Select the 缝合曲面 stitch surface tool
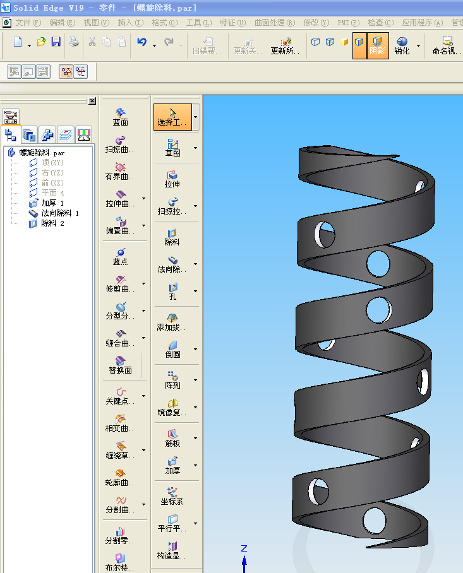 (x=120, y=338)
